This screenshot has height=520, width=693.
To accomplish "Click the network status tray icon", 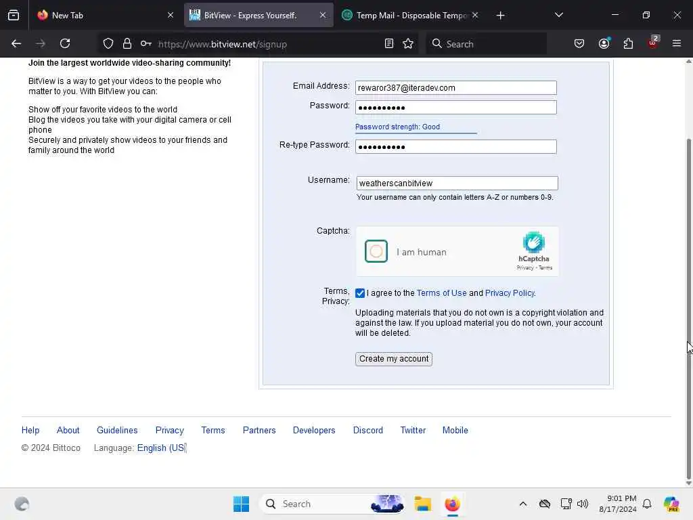I will click(x=566, y=504).
